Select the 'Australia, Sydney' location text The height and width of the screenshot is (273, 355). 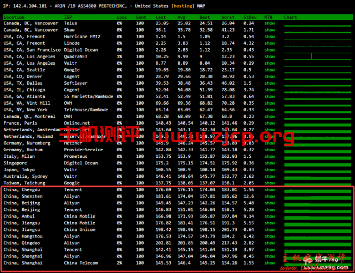point(26,177)
